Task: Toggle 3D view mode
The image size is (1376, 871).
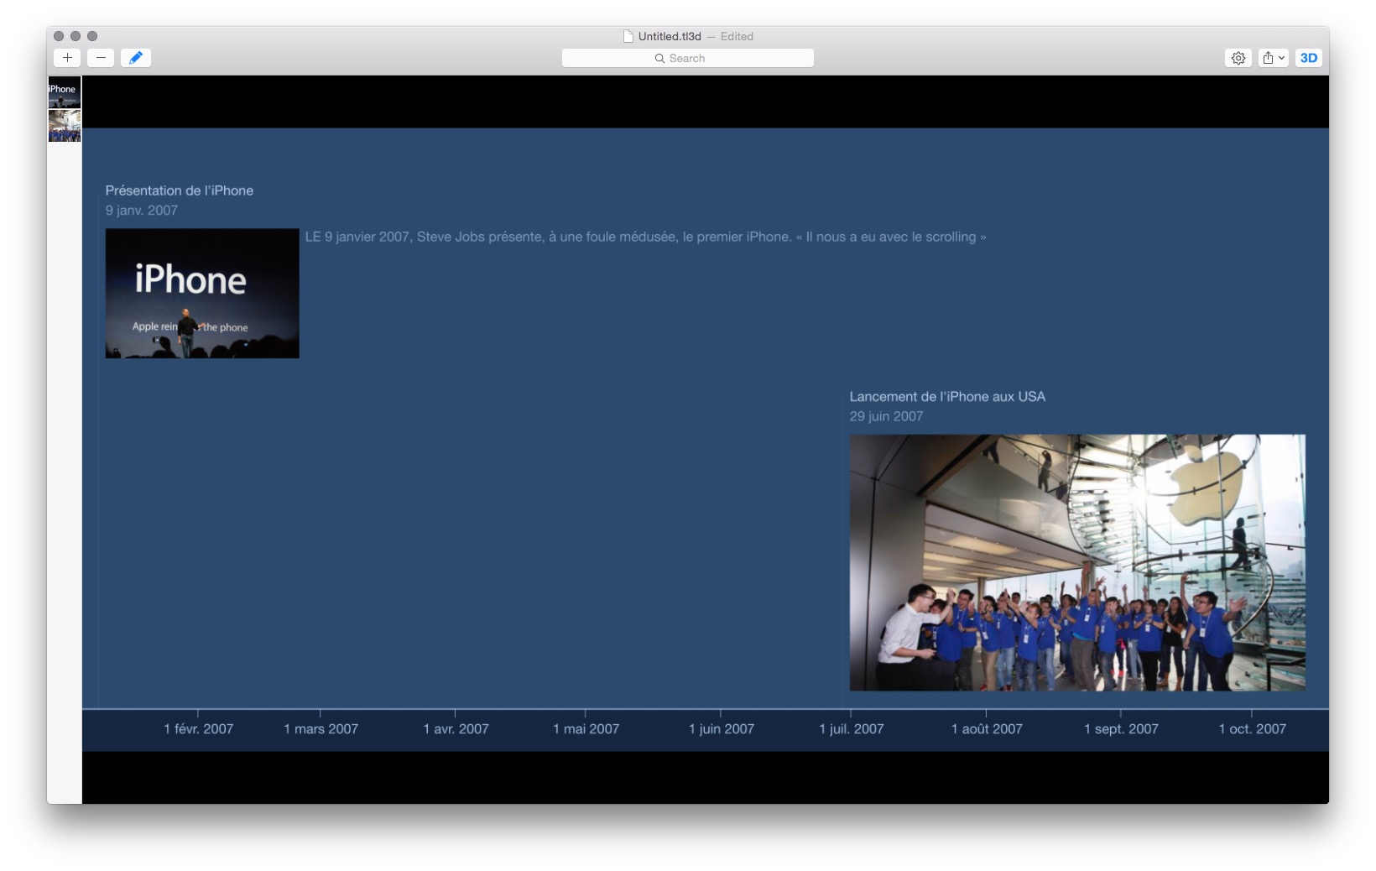Action: (1309, 58)
